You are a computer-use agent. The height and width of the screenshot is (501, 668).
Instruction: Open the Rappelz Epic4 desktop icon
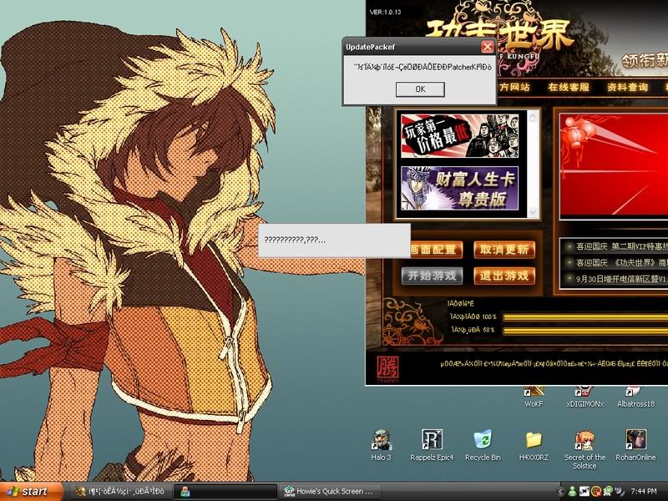click(432, 440)
